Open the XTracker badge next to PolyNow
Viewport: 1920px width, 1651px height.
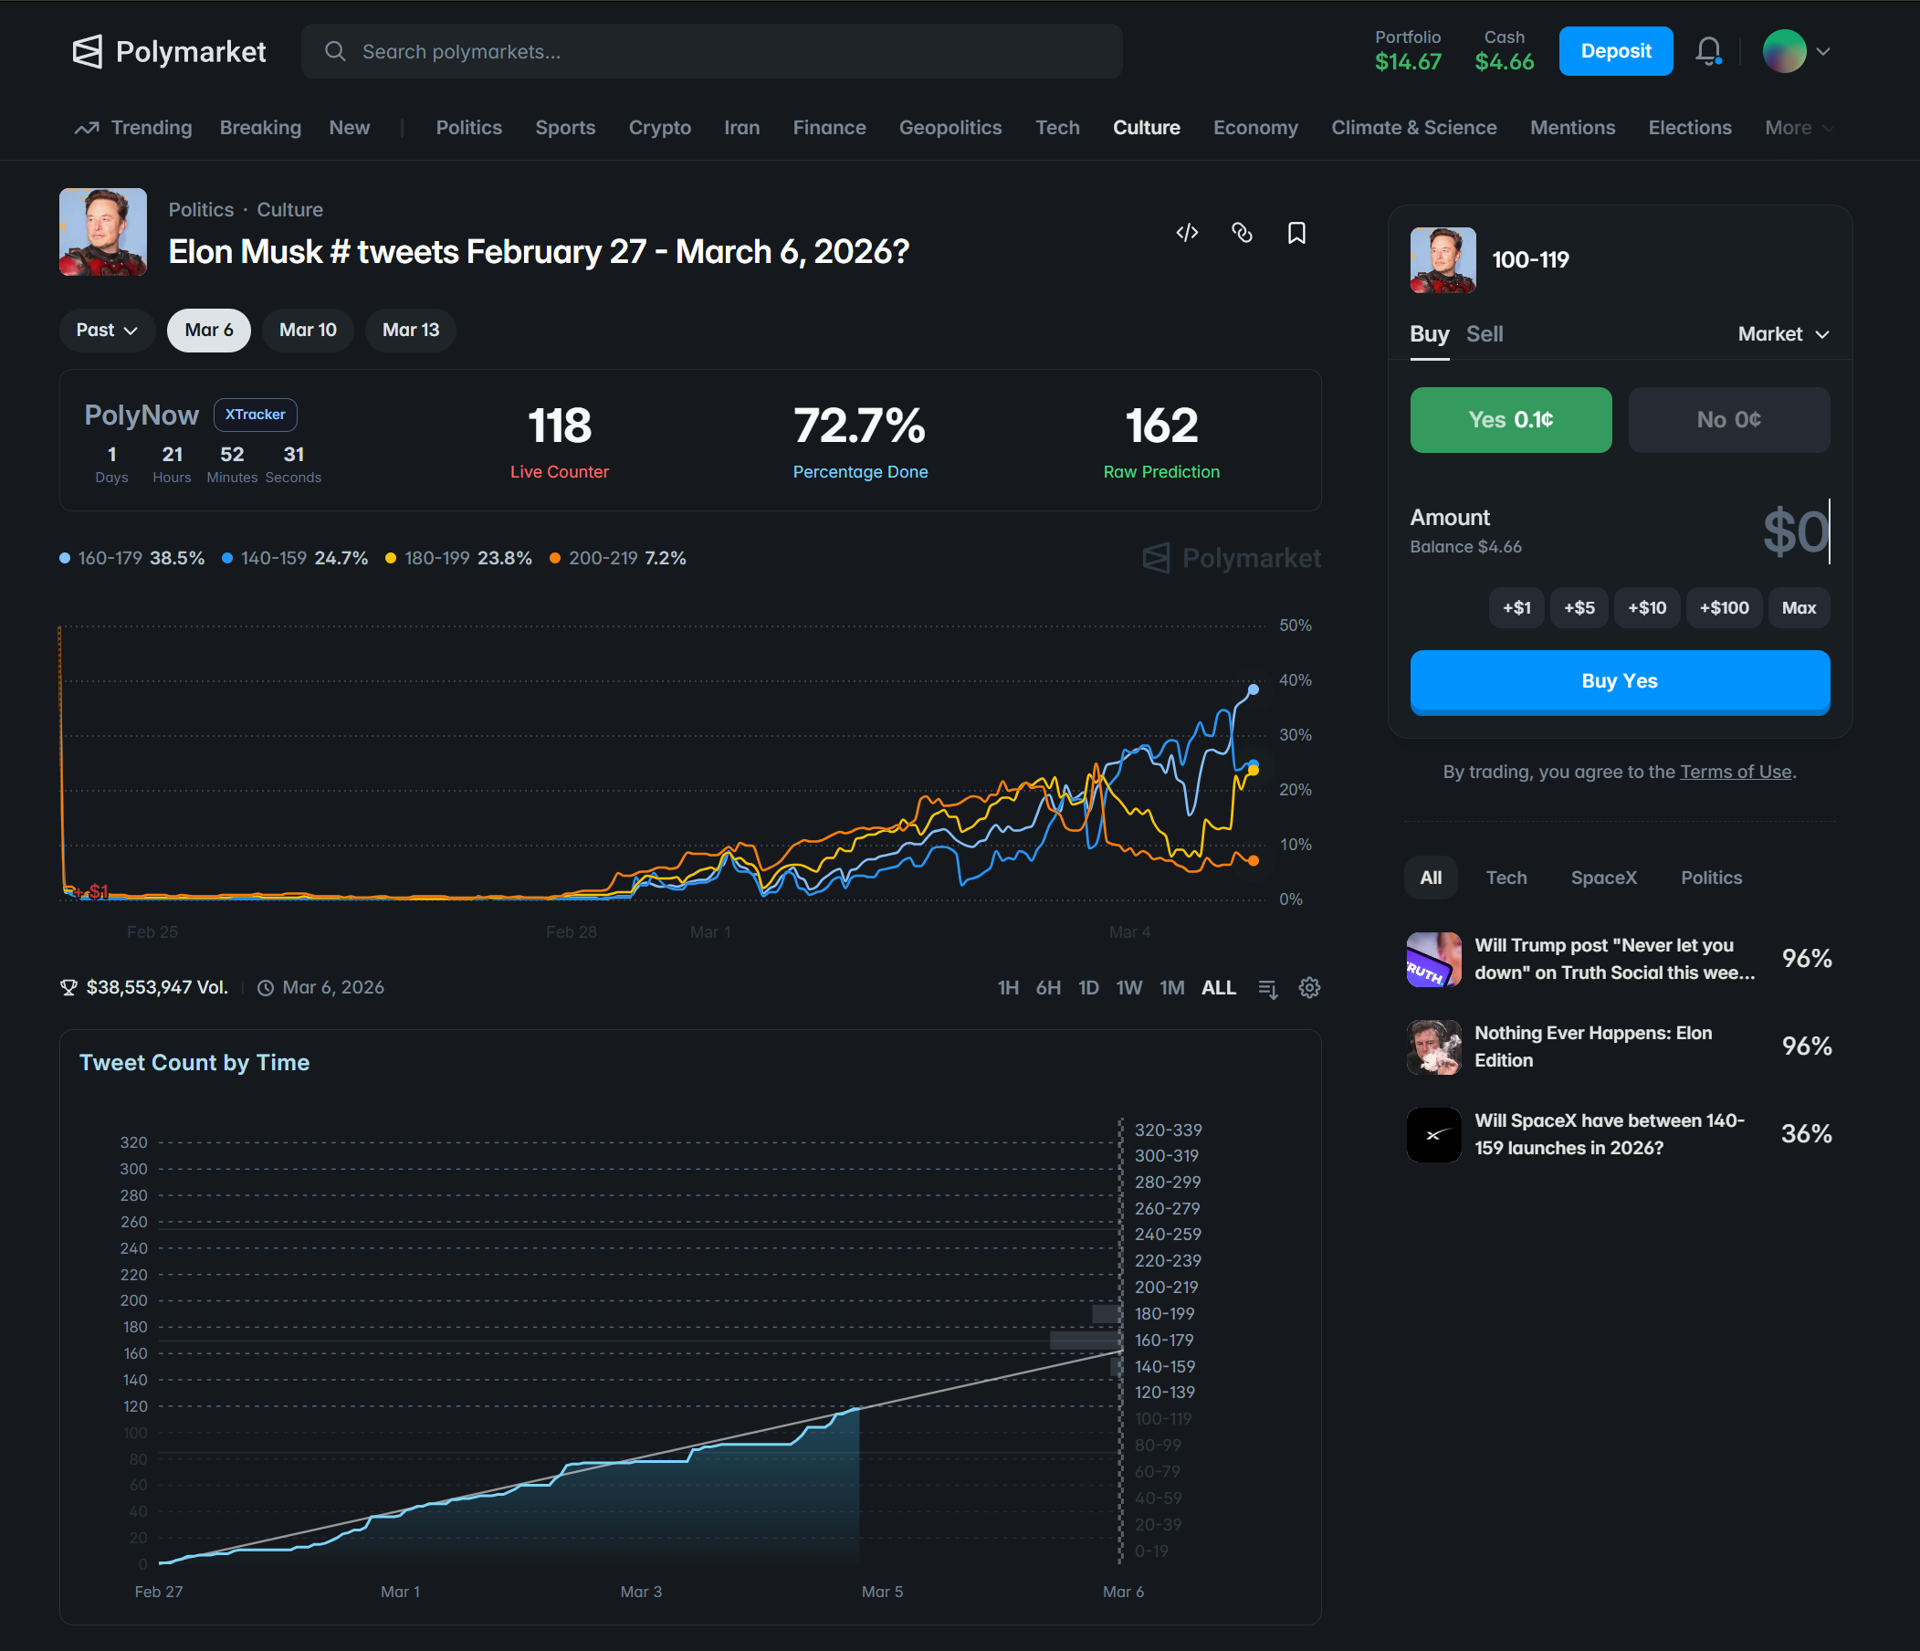[255, 415]
